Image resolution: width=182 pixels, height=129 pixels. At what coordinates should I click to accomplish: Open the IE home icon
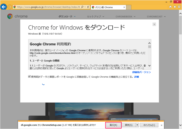coord(170,7)
